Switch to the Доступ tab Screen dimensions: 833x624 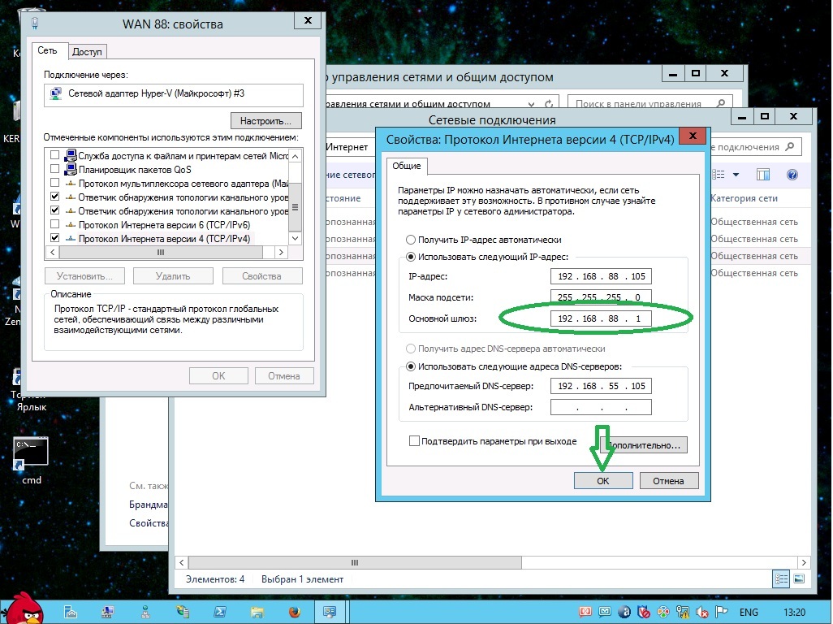(x=87, y=52)
